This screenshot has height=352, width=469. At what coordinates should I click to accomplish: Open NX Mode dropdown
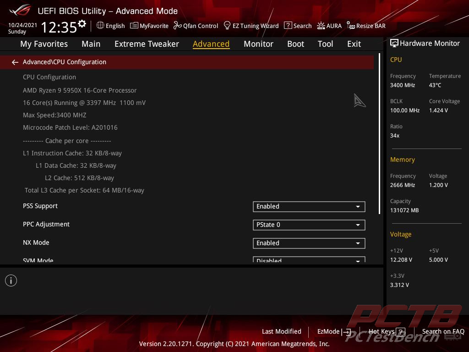309,243
